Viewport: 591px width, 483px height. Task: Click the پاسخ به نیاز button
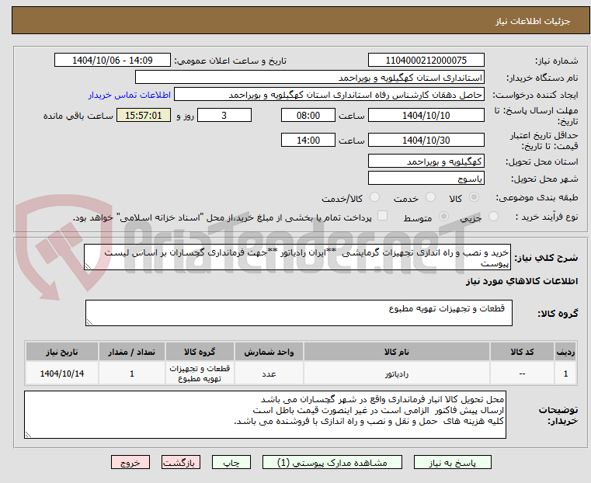452,462
